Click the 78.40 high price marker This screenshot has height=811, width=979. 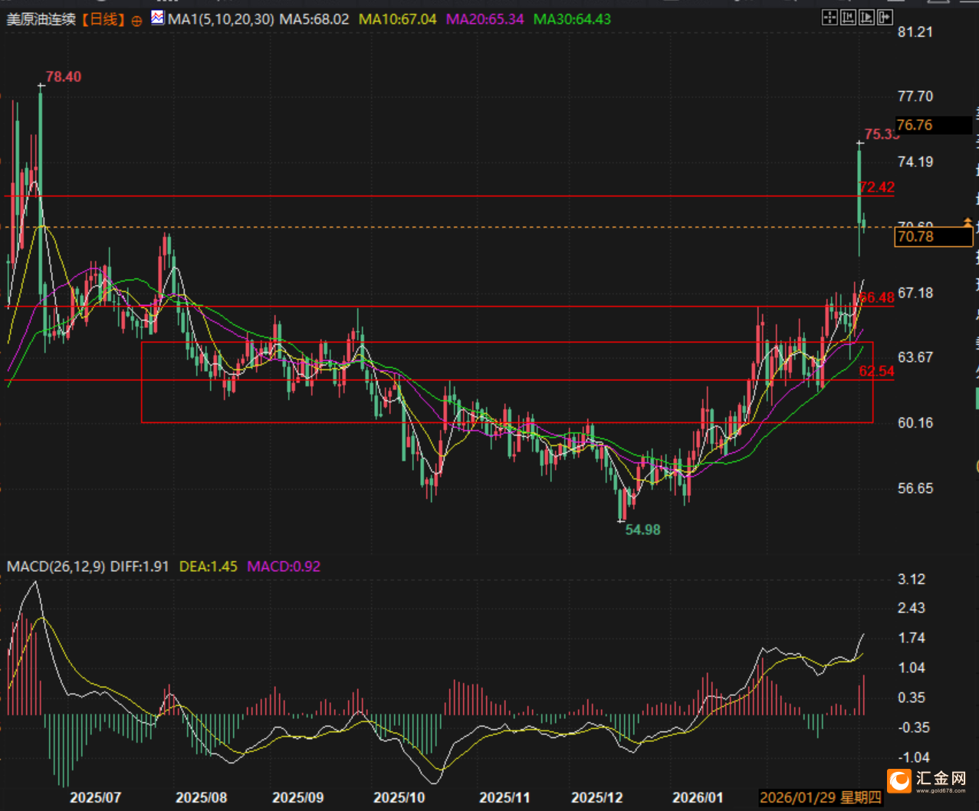(63, 77)
